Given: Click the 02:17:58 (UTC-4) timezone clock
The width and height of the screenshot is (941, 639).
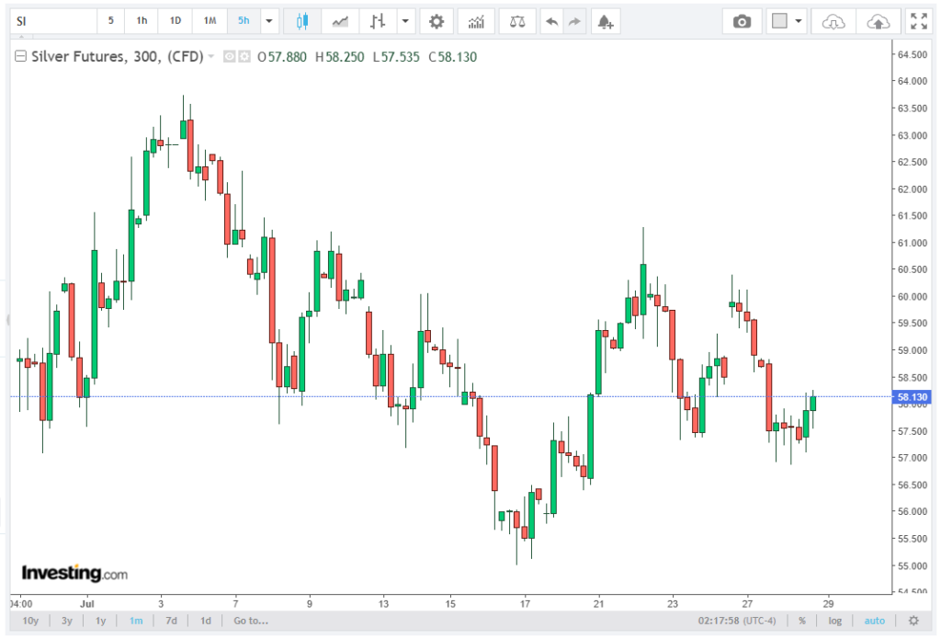Looking at the screenshot, I should pyautogui.click(x=737, y=621).
